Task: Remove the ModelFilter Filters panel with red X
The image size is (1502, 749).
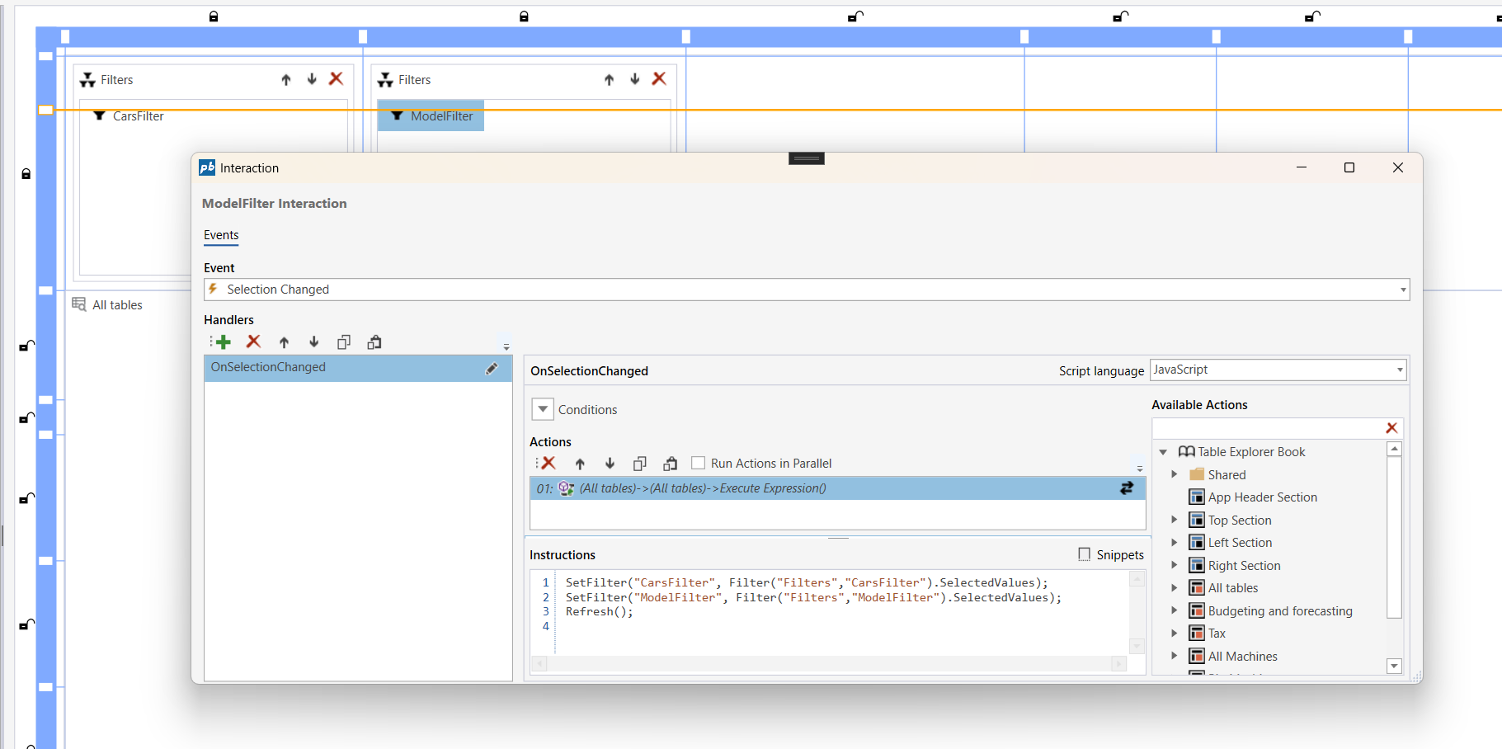Action: tap(659, 79)
